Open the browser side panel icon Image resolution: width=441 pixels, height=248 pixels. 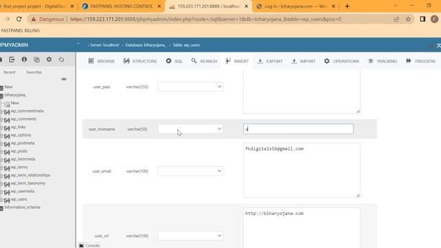pyautogui.click(x=422, y=19)
